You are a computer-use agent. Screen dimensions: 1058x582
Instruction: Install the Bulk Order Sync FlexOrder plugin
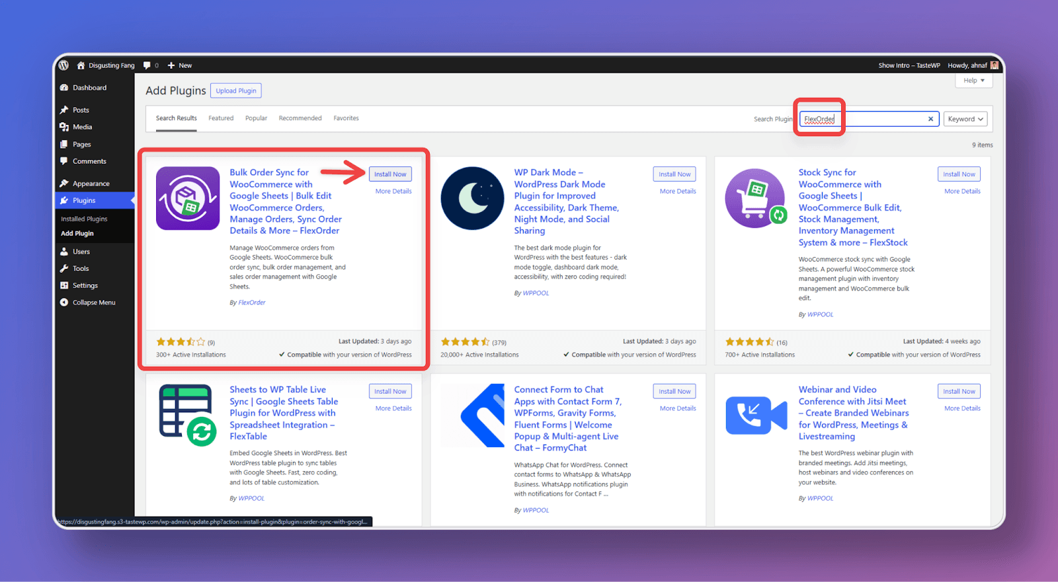[x=390, y=174]
